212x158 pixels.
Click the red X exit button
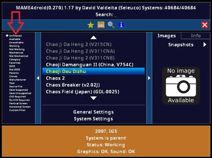pos(205,25)
